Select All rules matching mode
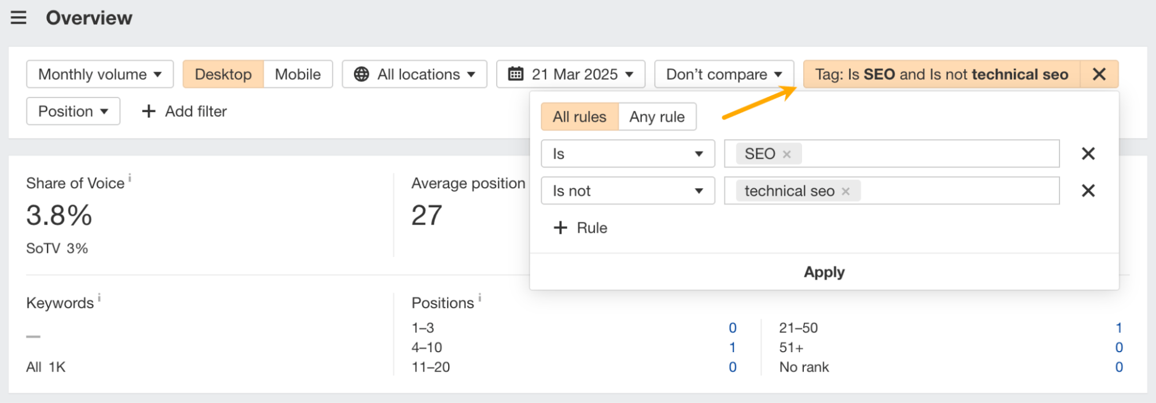The height and width of the screenshot is (403, 1156). point(579,117)
